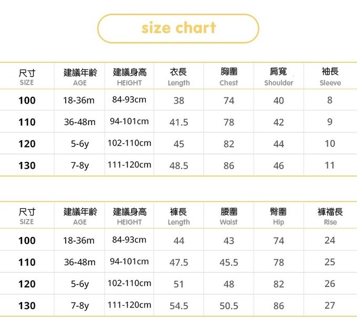Click the 50.5 waist cell
Viewport: 357px width, 320px height.
point(228,306)
